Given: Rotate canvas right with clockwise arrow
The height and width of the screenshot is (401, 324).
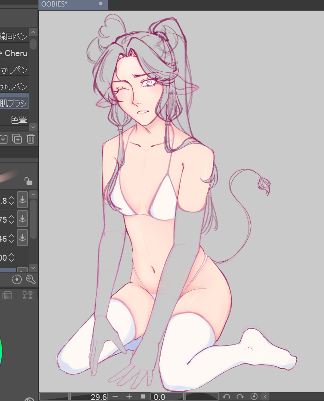Looking at the screenshot, I should pos(240,397).
